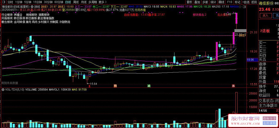Click the 主力净额 list icon
Screen dimensions: 279x128
(x=276, y=106)
